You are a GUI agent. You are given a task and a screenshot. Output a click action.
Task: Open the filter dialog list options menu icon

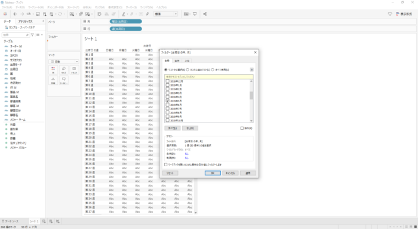[x=251, y=70]
